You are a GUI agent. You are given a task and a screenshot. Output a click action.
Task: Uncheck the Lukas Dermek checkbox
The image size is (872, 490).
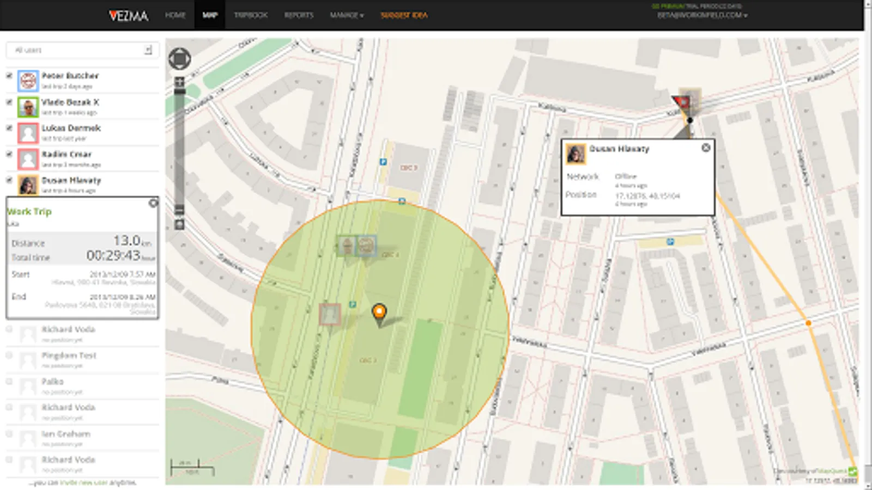(9, 128)
